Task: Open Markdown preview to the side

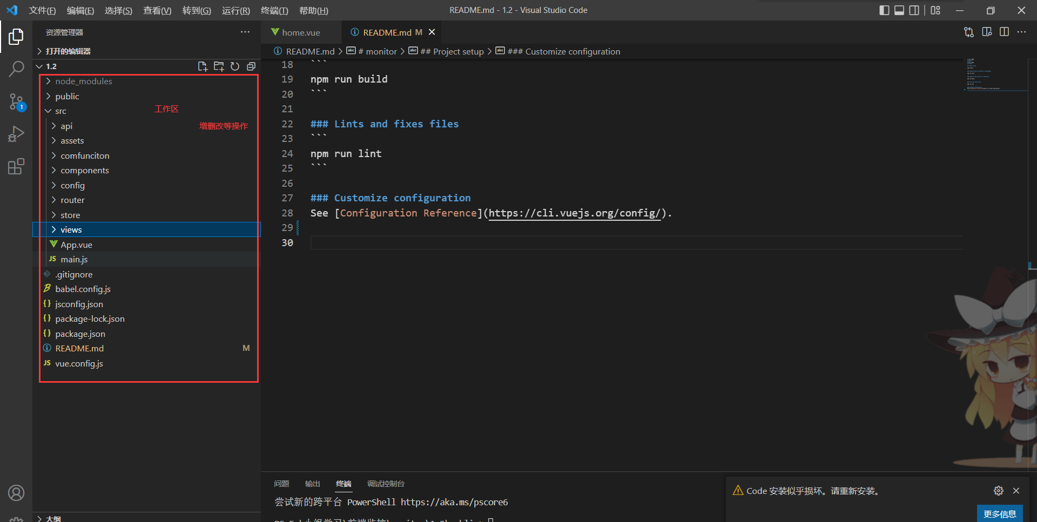Action: pyautogui.click(x=987, y=32)
